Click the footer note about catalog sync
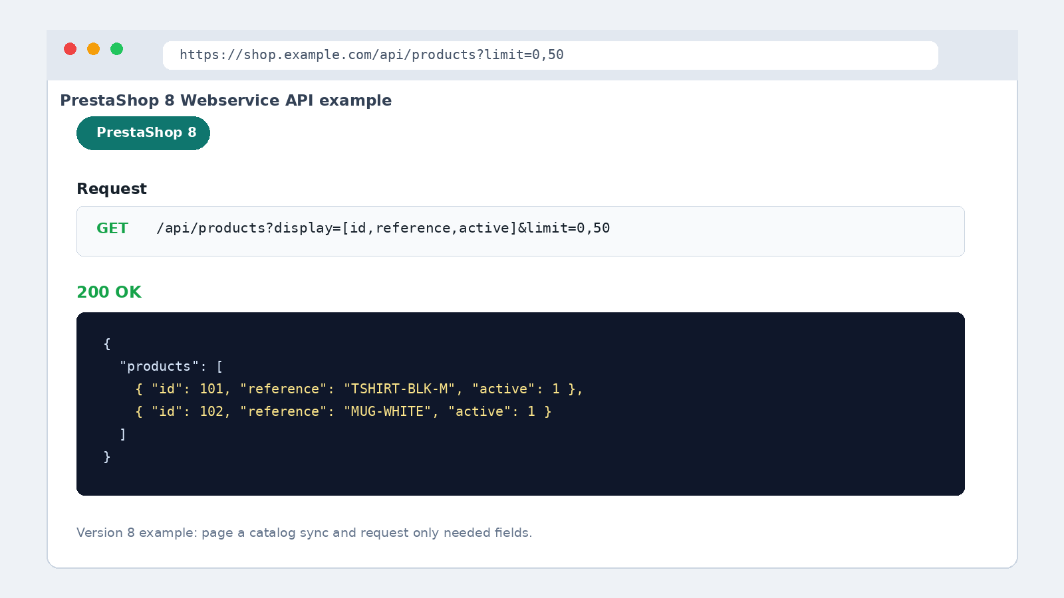Image resolution: width=1064 pixels, height=598 pixels. 304,533
